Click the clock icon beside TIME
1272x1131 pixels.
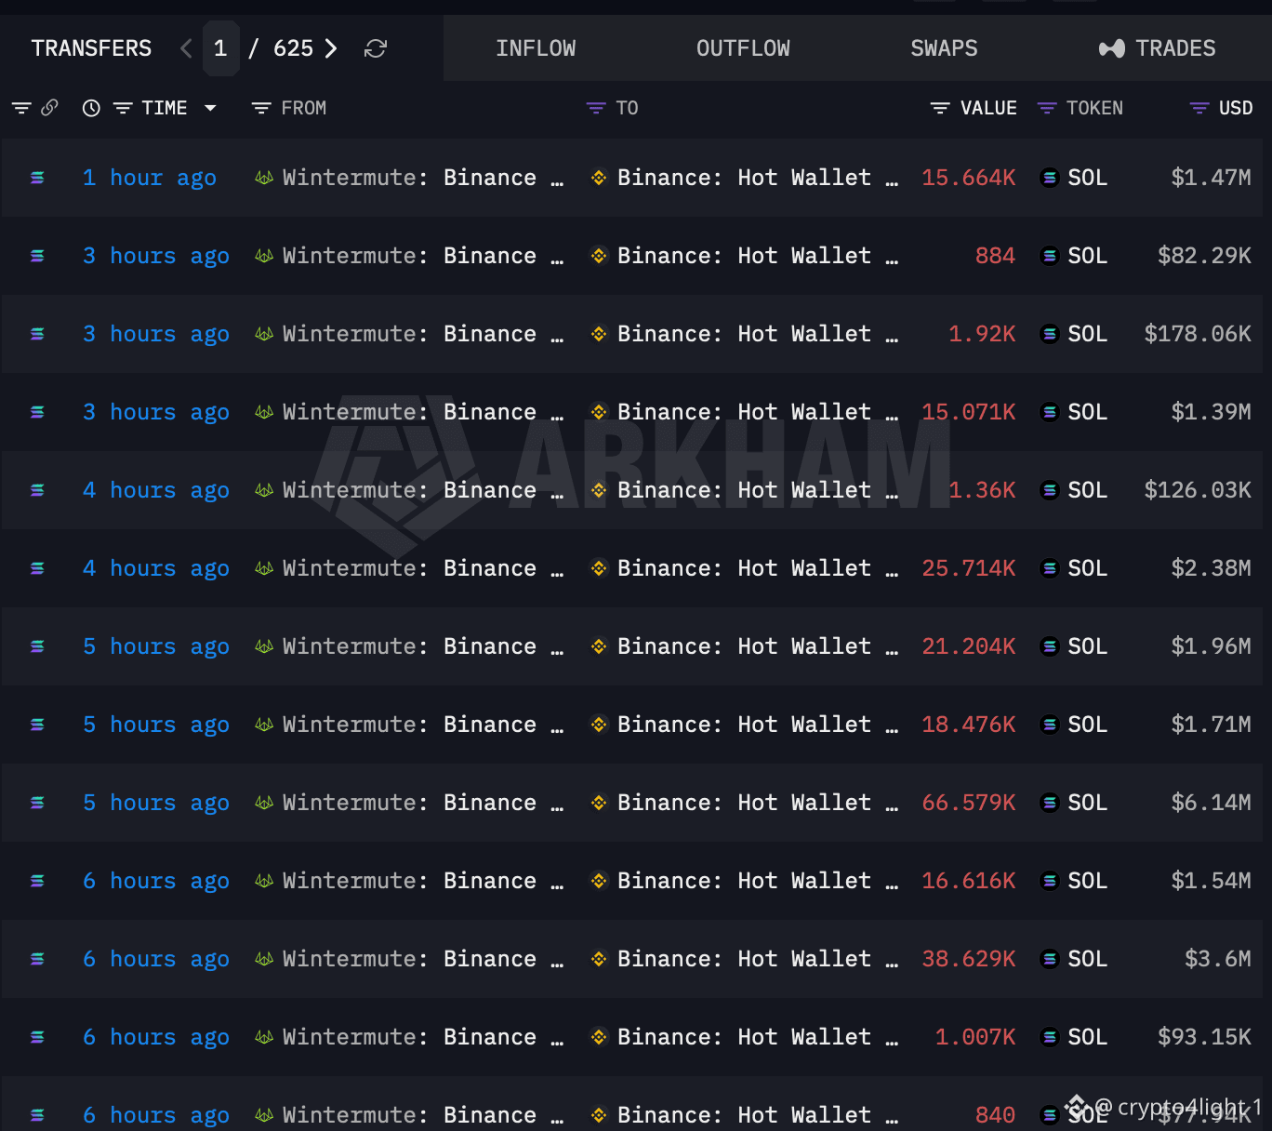coord(91,108)
